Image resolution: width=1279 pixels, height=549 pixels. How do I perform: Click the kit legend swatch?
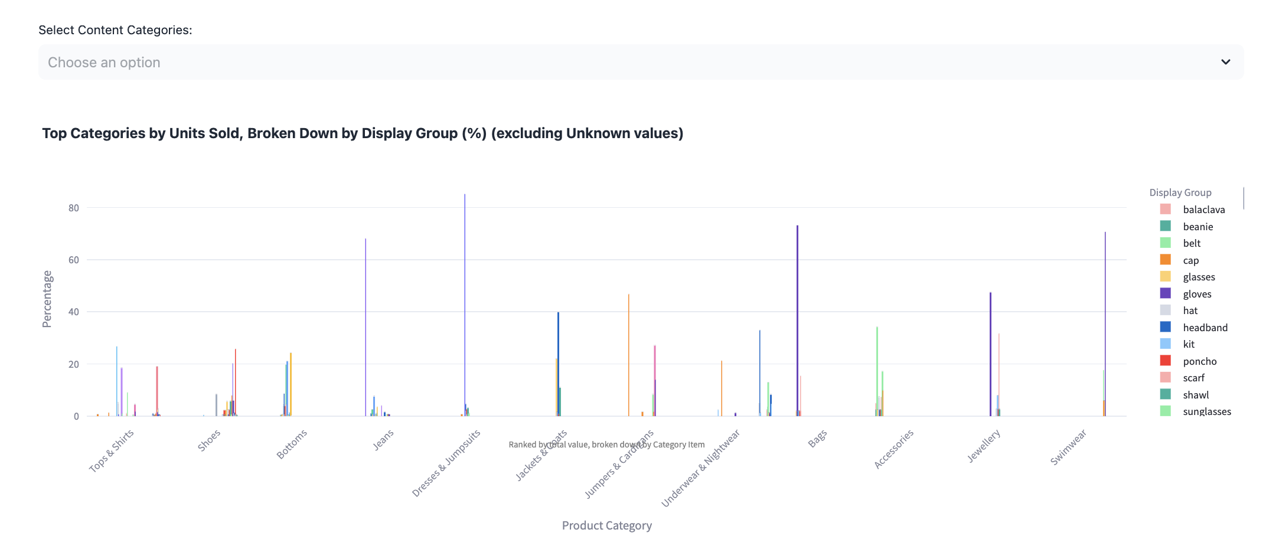point(1165,344)
